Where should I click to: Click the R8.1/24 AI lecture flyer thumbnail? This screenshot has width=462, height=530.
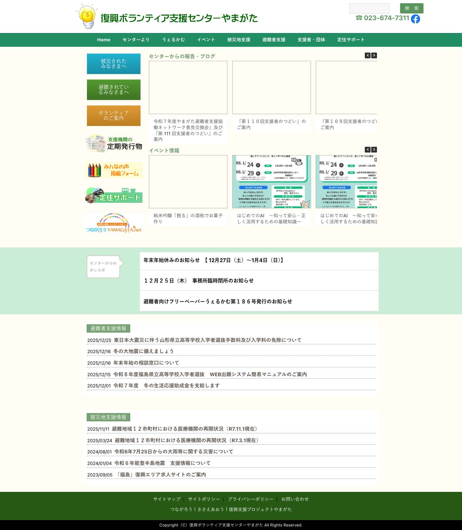271,182
